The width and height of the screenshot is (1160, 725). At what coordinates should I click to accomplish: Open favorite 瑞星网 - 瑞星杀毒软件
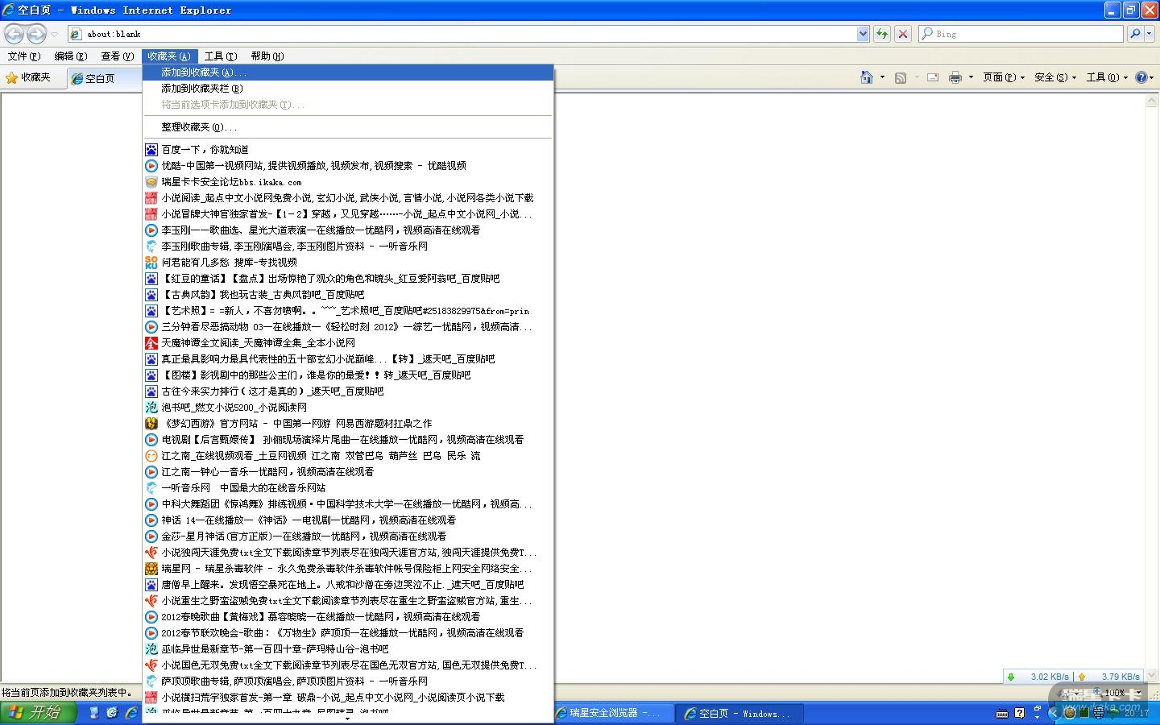pyautogui.click(x=348, y=569)
